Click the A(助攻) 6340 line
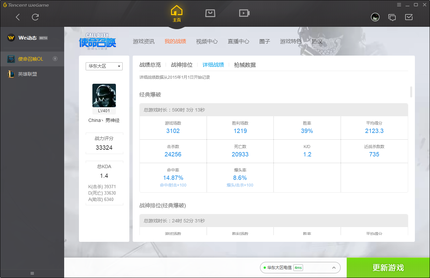 point(101,199)
